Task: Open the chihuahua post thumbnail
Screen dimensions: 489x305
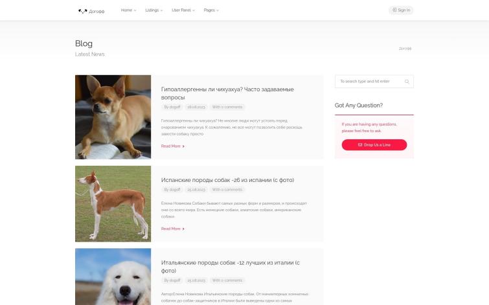Action: click(113, 117)
